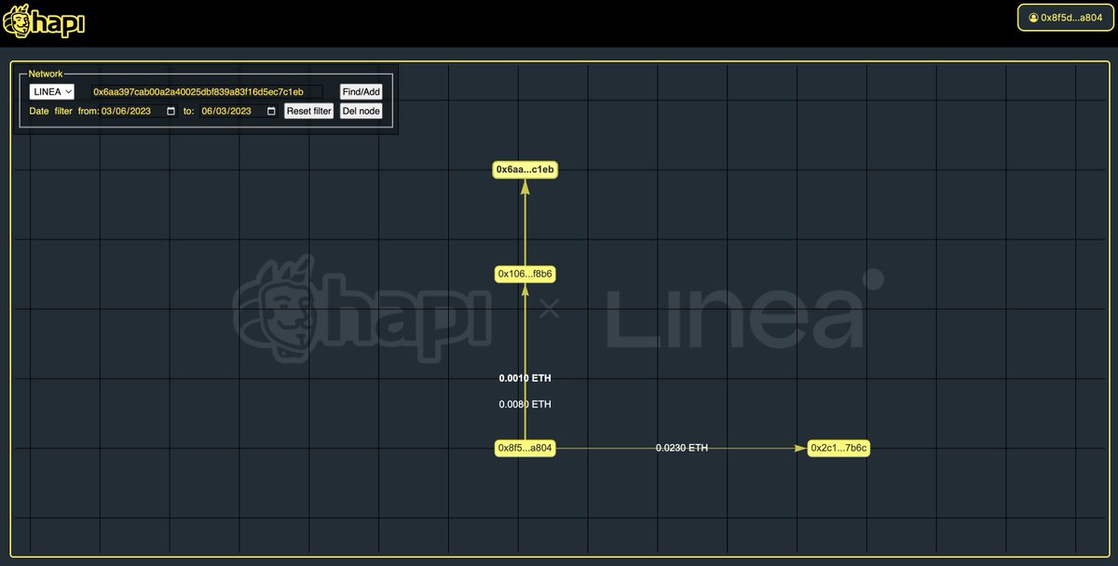Screen dimensions: 1118x566
Task: Select graph node 0x106...f8b6
Action: coord(525,275)
